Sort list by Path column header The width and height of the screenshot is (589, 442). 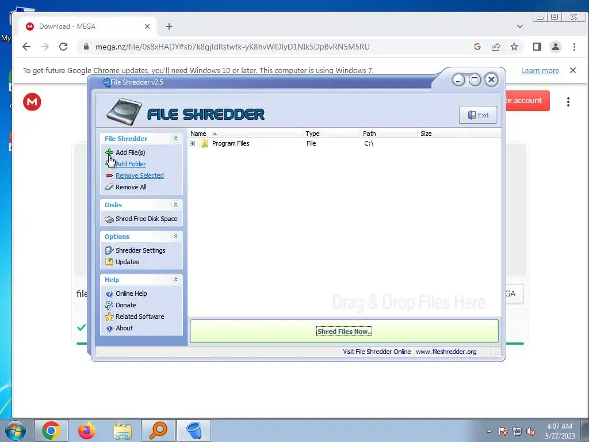pyautogui.click(x=388, y=134)
